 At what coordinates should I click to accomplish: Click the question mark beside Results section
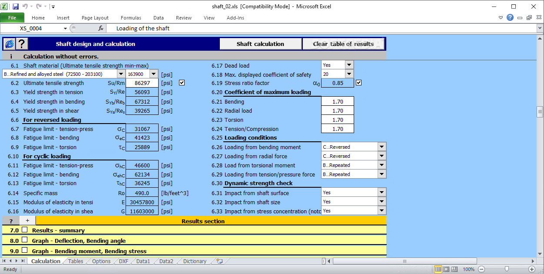tap(11, 221)
